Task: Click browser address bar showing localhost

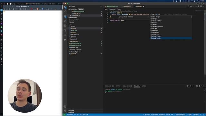Action: [25, 6]
